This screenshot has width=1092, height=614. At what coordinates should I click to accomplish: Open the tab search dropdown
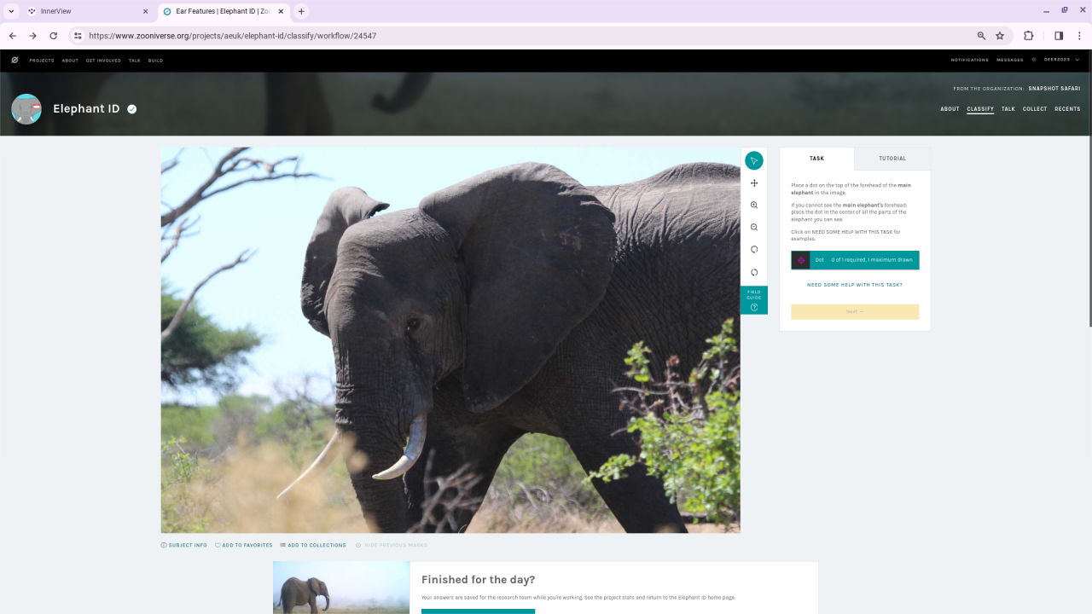click(x=11, y=11)
